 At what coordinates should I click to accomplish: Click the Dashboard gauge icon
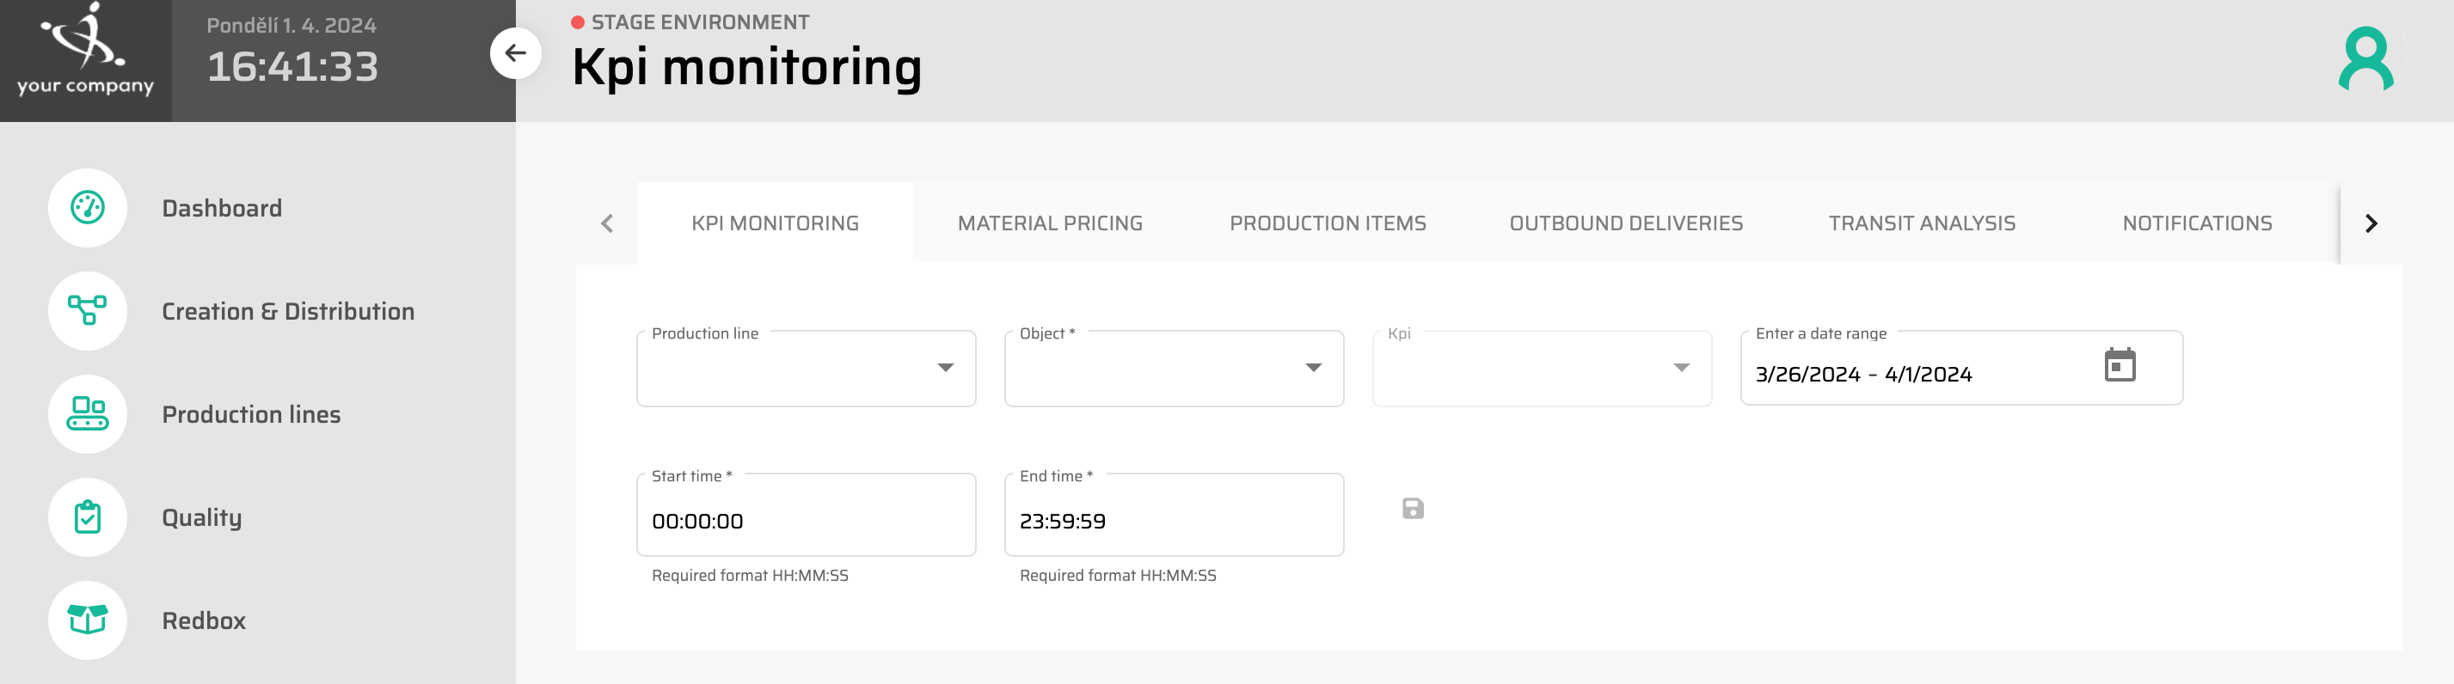[x=88, y=208]
